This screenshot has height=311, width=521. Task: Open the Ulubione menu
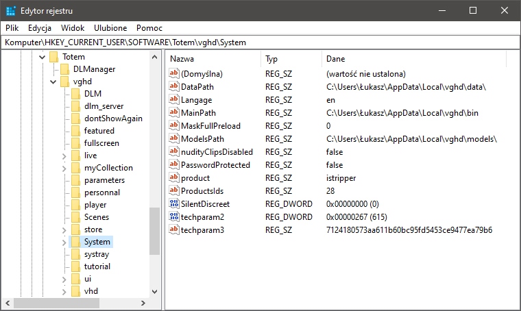110,28
